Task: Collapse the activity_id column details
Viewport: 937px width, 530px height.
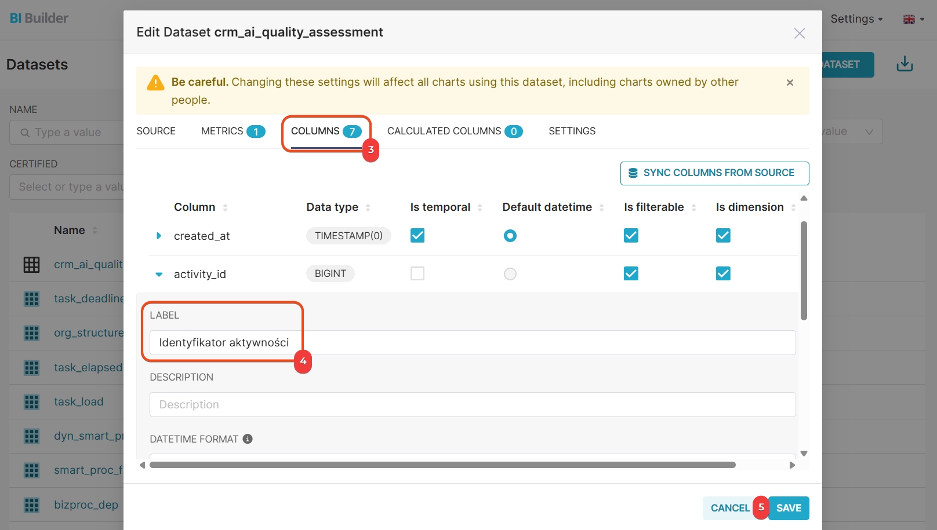Action: (x=158, y=275)
